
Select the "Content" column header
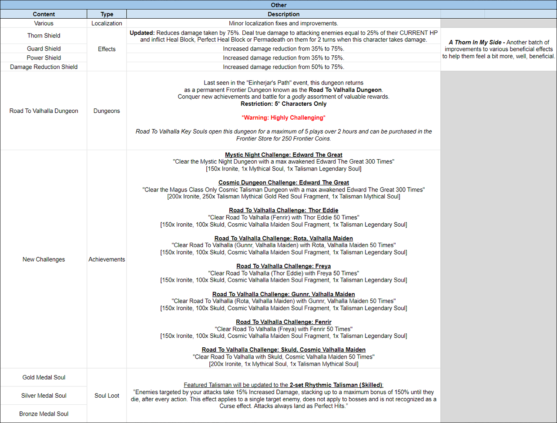[44, 14]
